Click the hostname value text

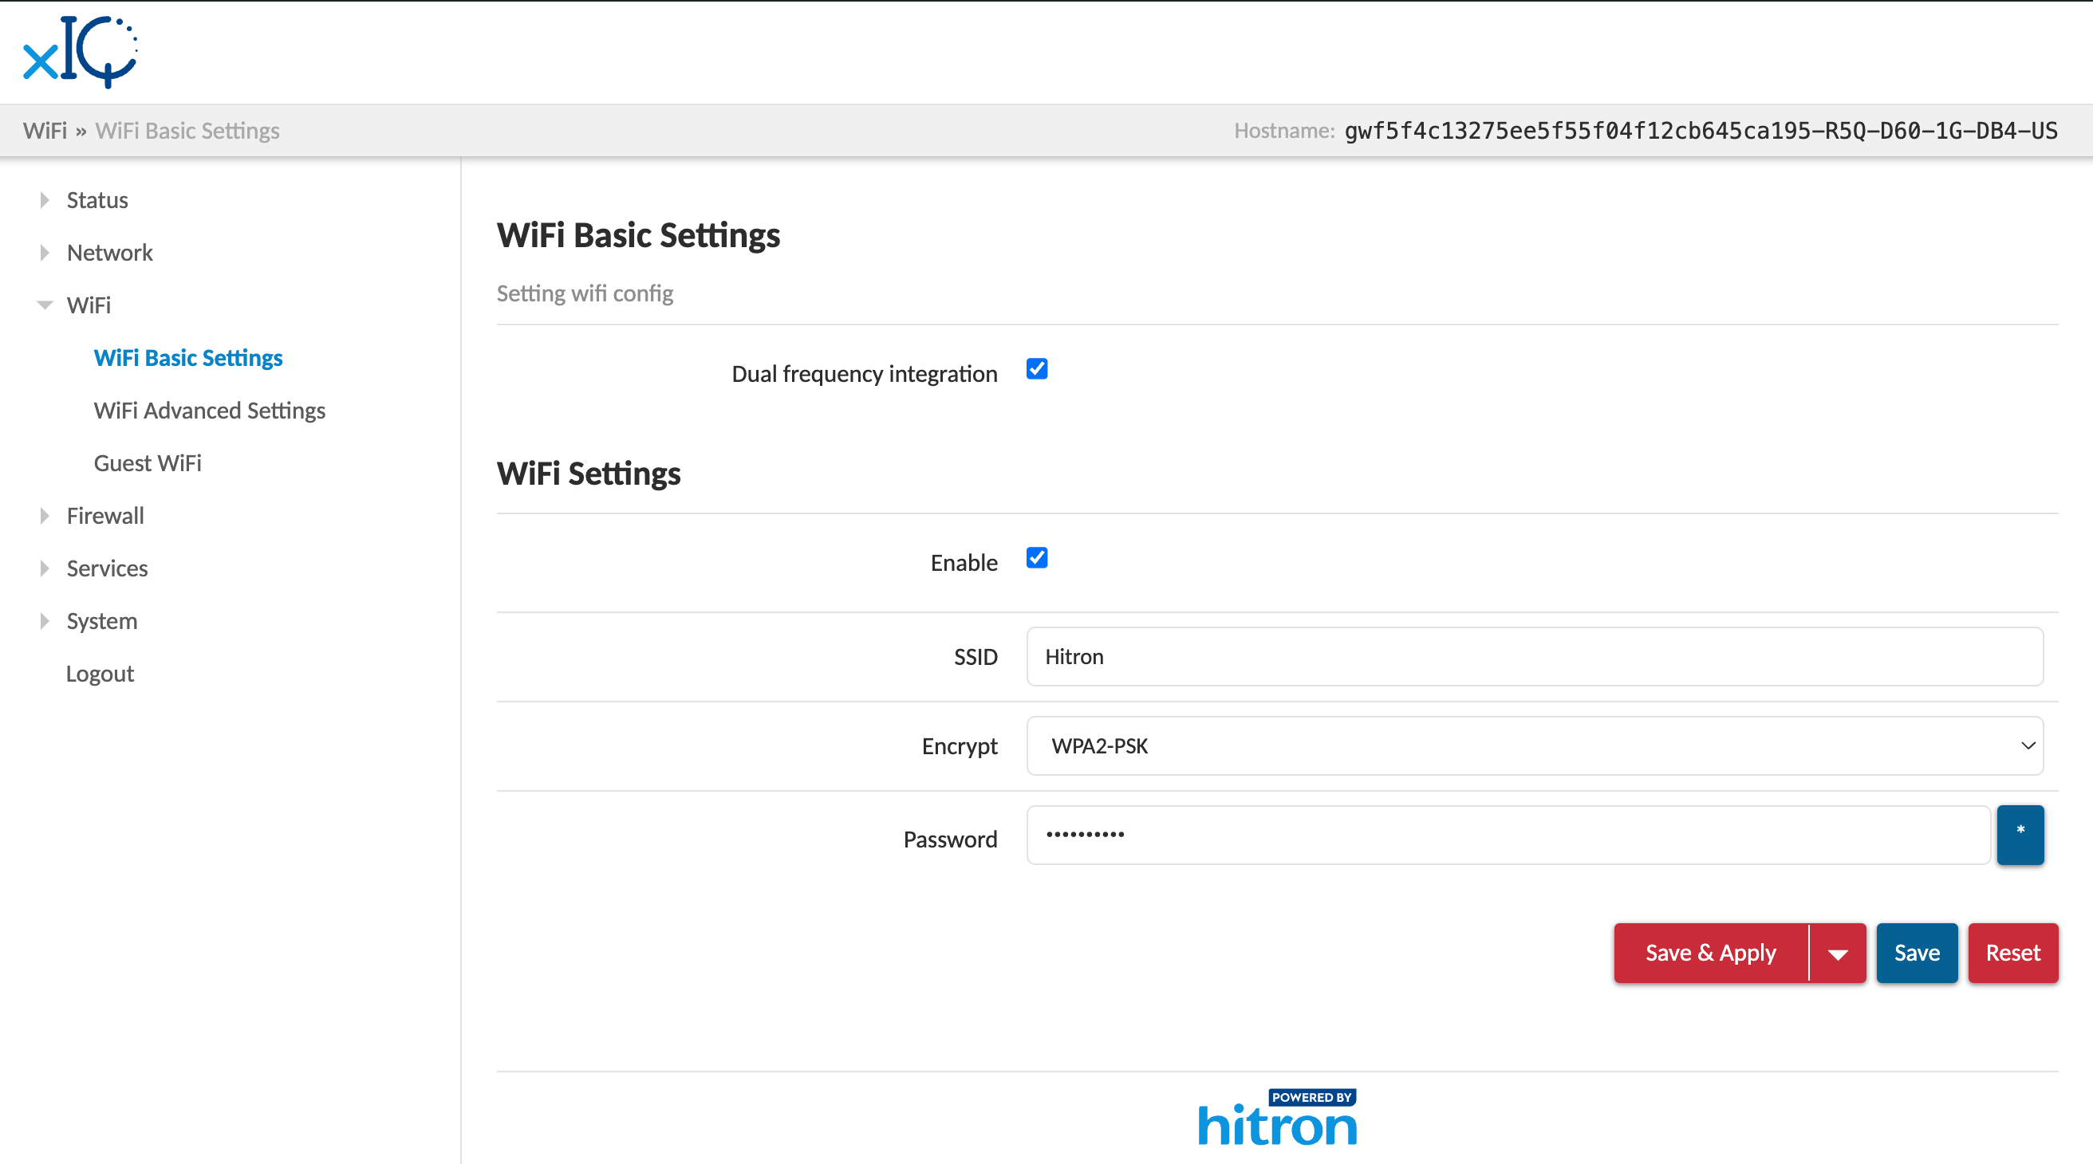[x=1701, y=131]
